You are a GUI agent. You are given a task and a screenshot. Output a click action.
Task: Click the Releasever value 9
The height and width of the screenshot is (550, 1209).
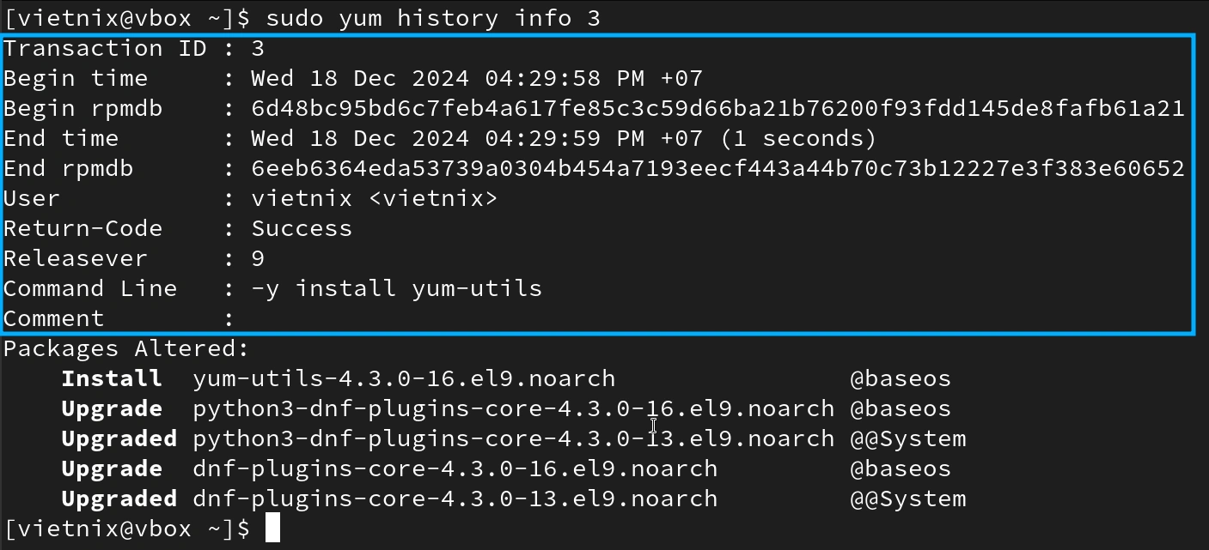pyautogui.click(x=258, y=258)
